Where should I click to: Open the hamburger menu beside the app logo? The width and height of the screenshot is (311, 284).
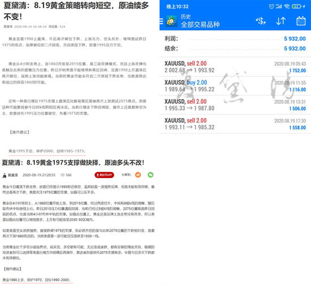pyautogui.click(x=161, y=21)
